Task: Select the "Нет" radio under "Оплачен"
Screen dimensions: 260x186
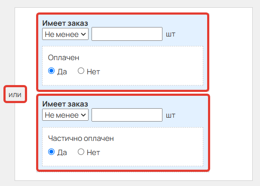Action: point(81,71)
